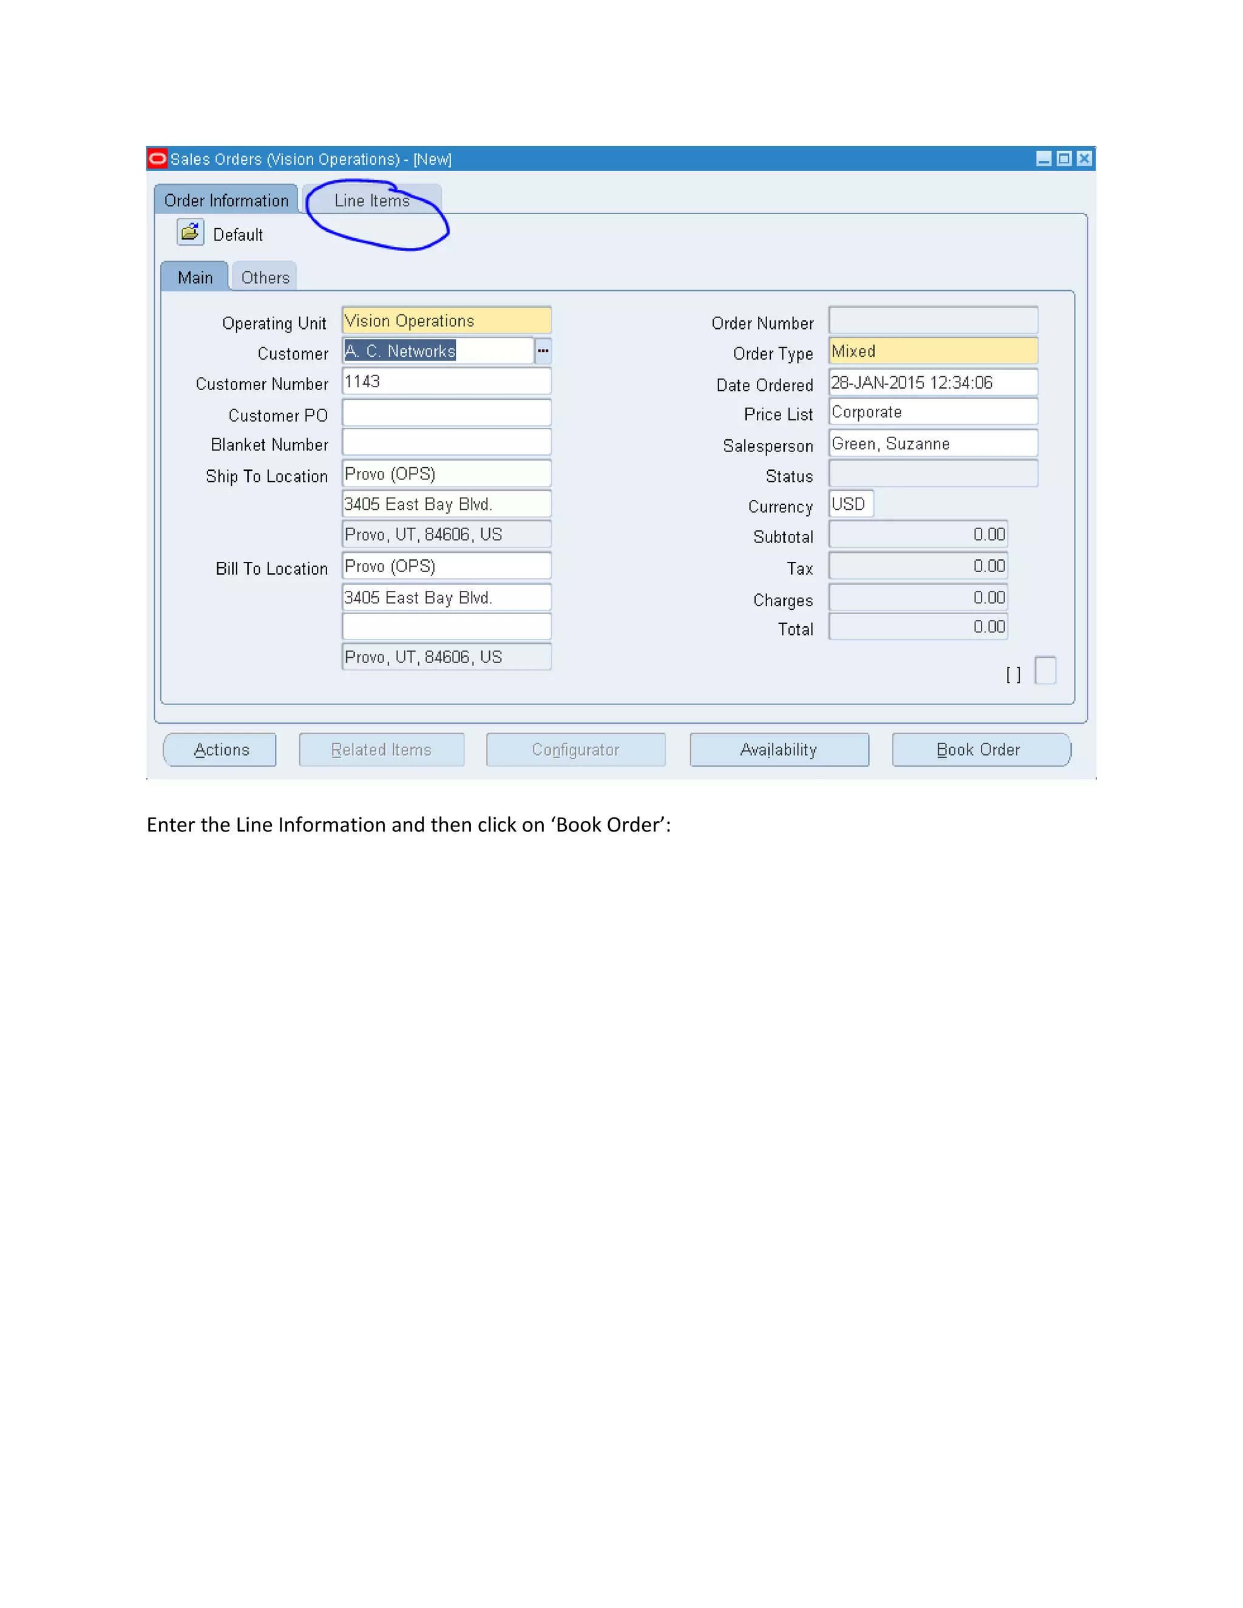Image resolution: width=1243 pixels, height=1608 pixels.
Task: Maximize the Sales Orders window
Action: click(1063, 158)
